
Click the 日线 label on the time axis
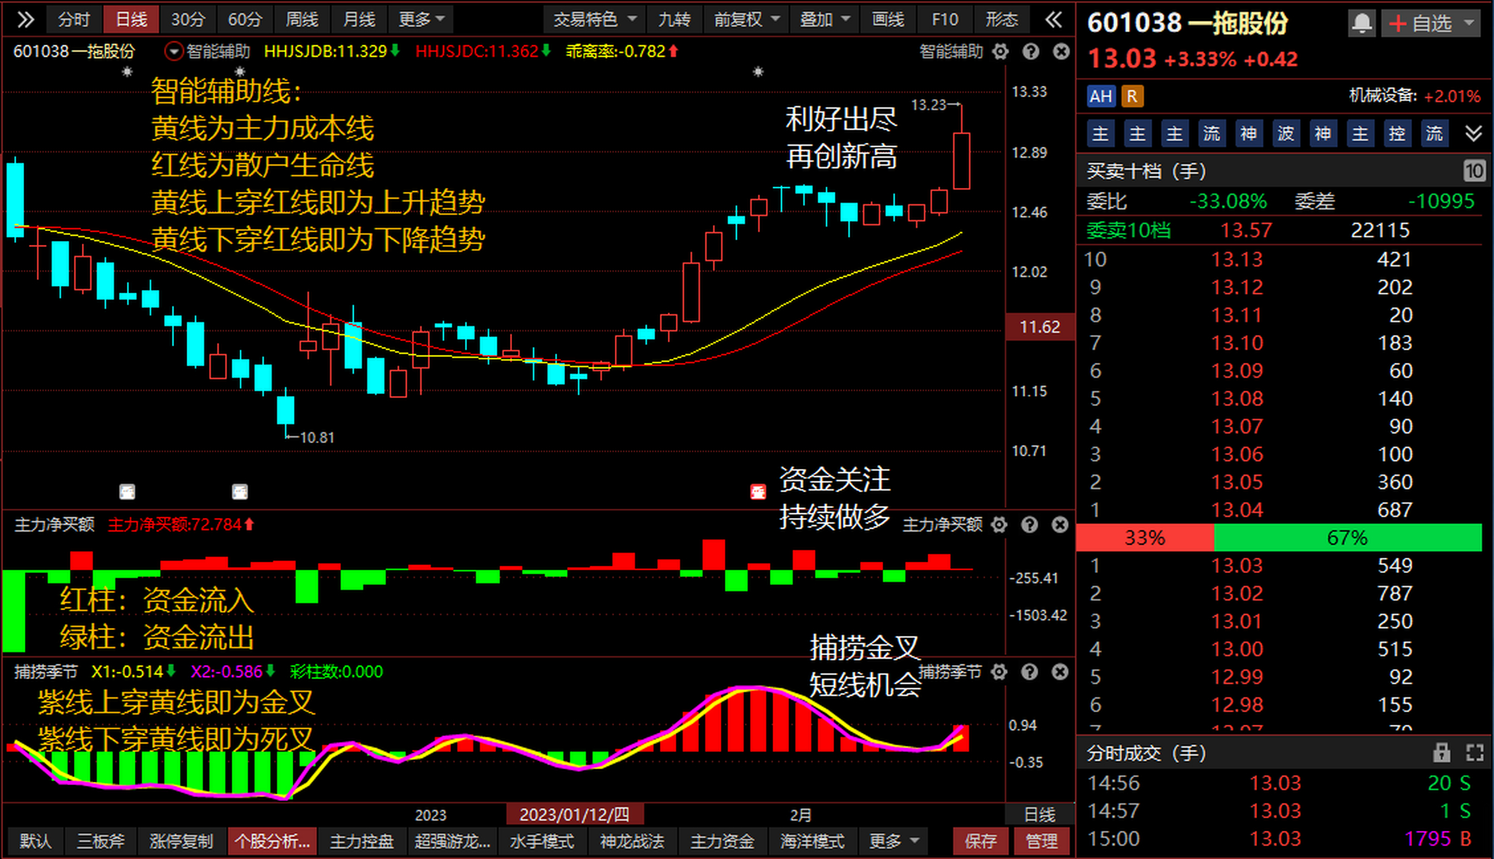[x=1040, y=815]
